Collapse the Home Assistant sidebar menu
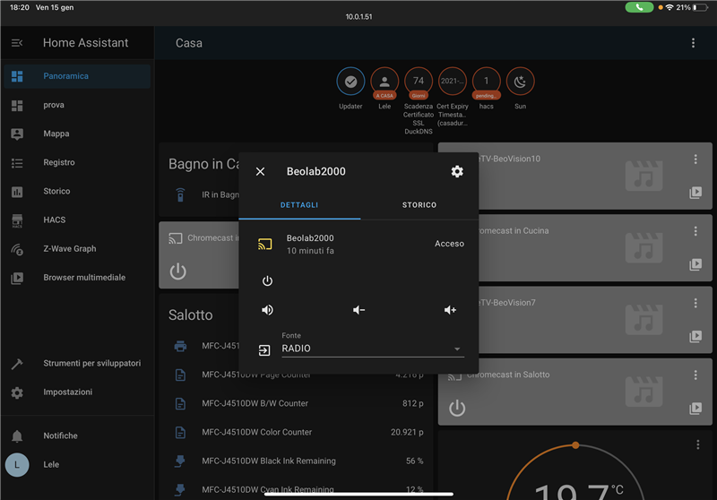 [x=17, y=43]
